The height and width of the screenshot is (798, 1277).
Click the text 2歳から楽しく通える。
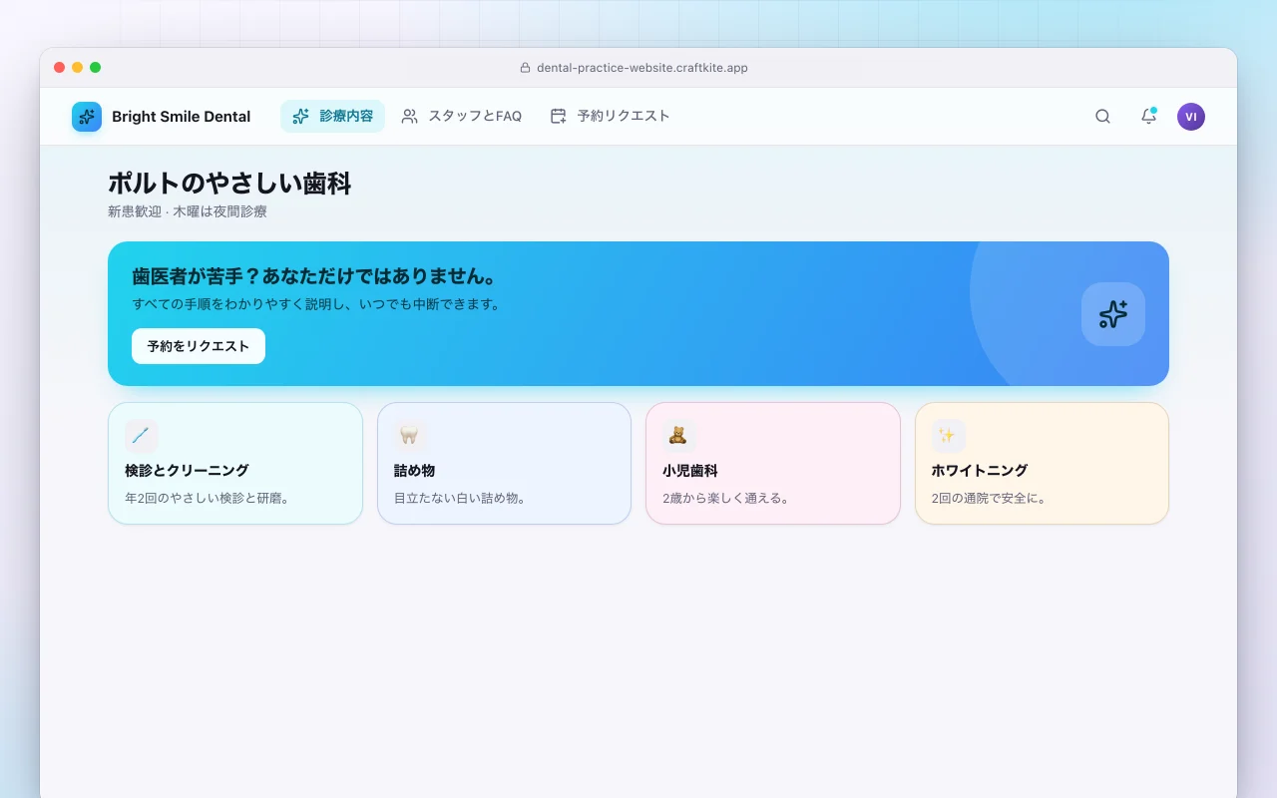(x=726, y=498)
